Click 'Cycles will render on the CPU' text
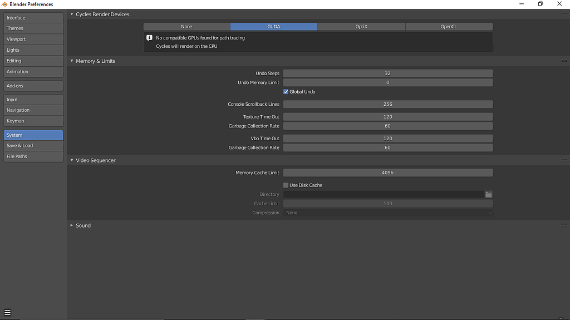This screenshot has height=320, width=570. tap(186, 46)
